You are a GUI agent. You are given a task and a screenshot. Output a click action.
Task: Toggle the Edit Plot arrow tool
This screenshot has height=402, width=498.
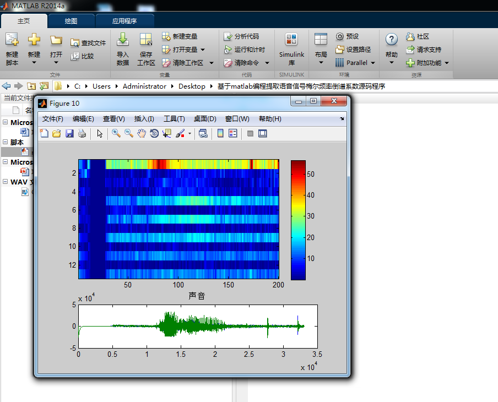tap(100, 133)
